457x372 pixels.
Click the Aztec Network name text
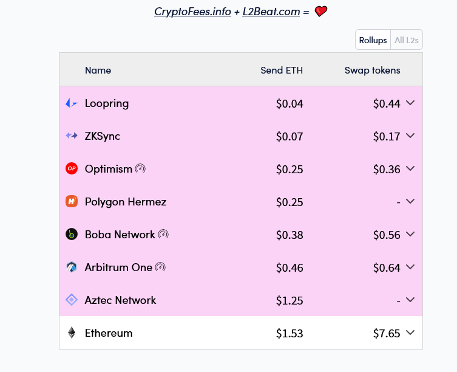point(120,300)
